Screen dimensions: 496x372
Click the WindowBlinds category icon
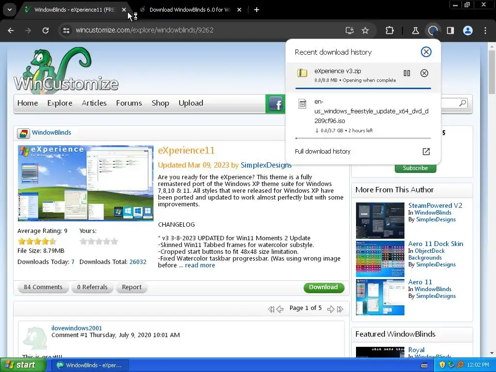click(x=23, y=134)
